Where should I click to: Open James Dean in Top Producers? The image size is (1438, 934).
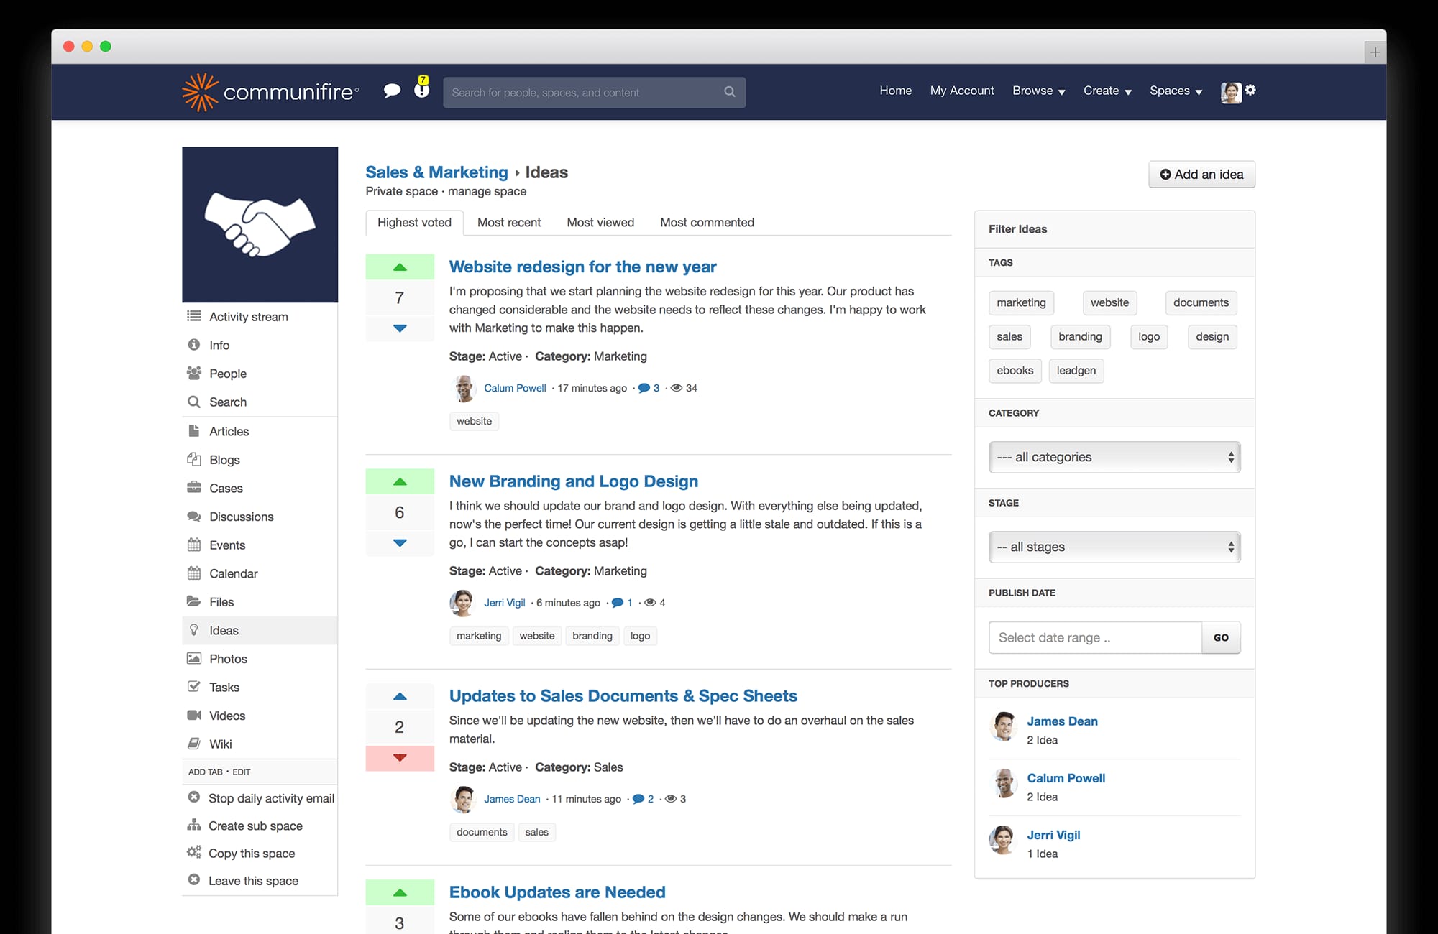tap(1062, 721)
